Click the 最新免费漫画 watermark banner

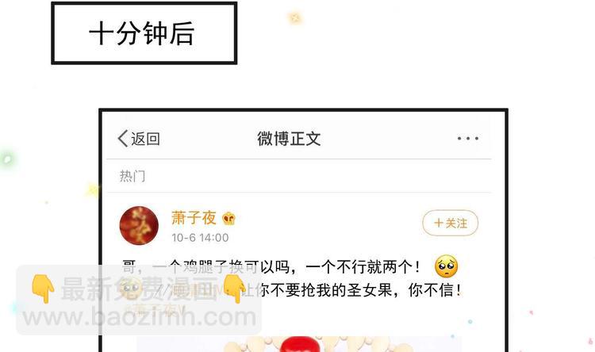click(x=139, y=289)
